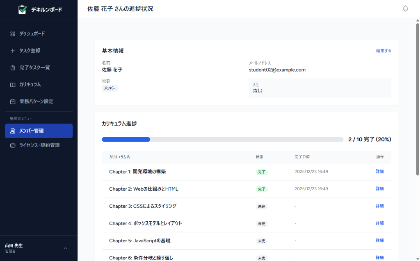This screenshot has width=420, height=261.
Task: Open the 業務パターン設定 menu item
Action: (x=36, y=101)
